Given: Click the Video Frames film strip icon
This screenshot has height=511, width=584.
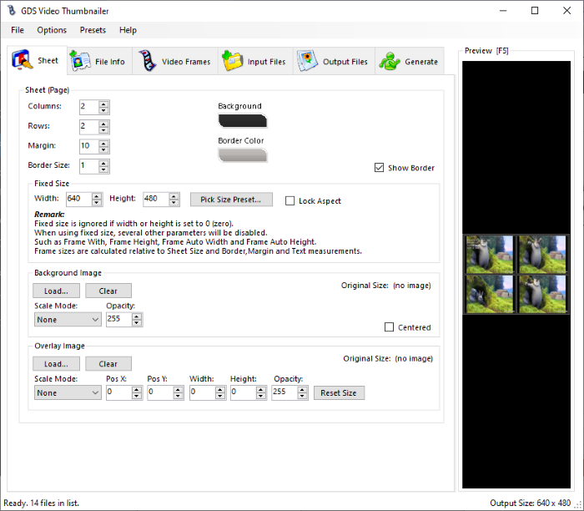Looking at the screenshot, I should [148, 61].
